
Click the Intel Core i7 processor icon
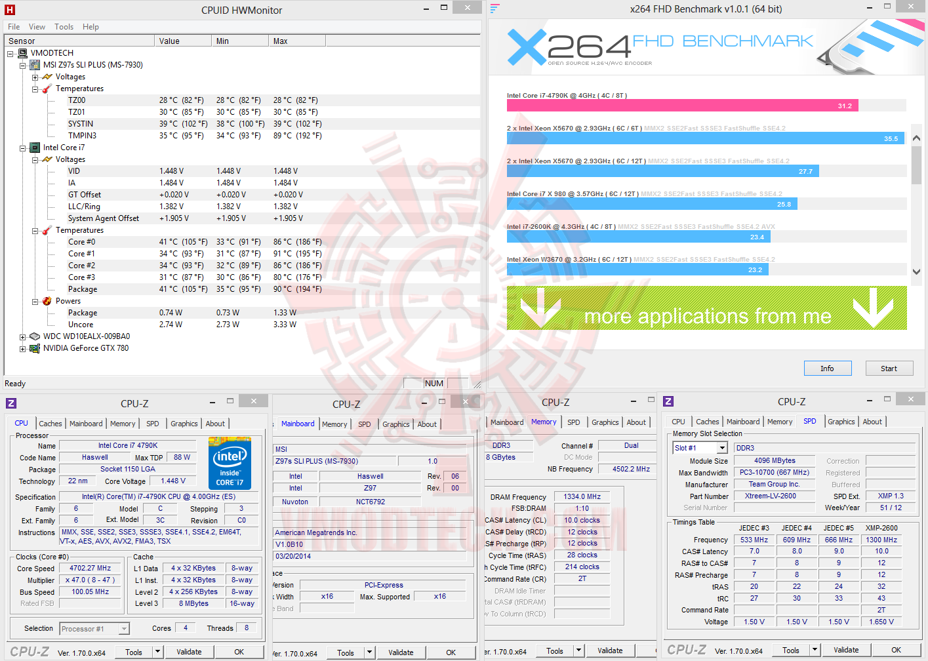[35, 148]
